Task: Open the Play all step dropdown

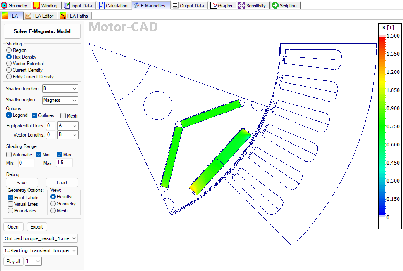Action: pos(33,261)
